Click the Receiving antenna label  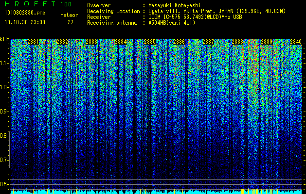click(112, 23)
